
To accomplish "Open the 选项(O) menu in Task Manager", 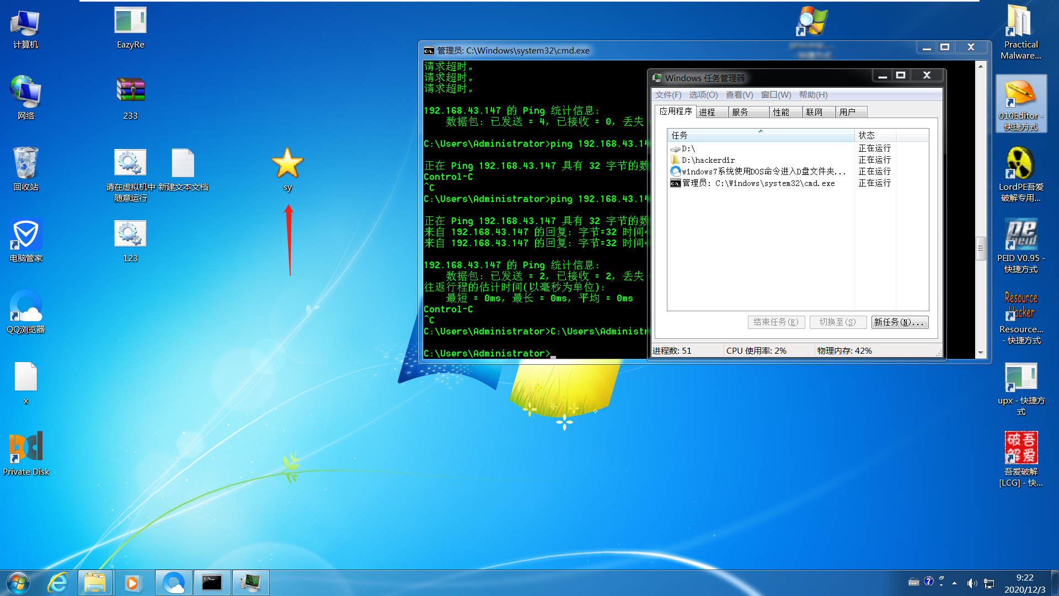I will [x=703, y=95].
